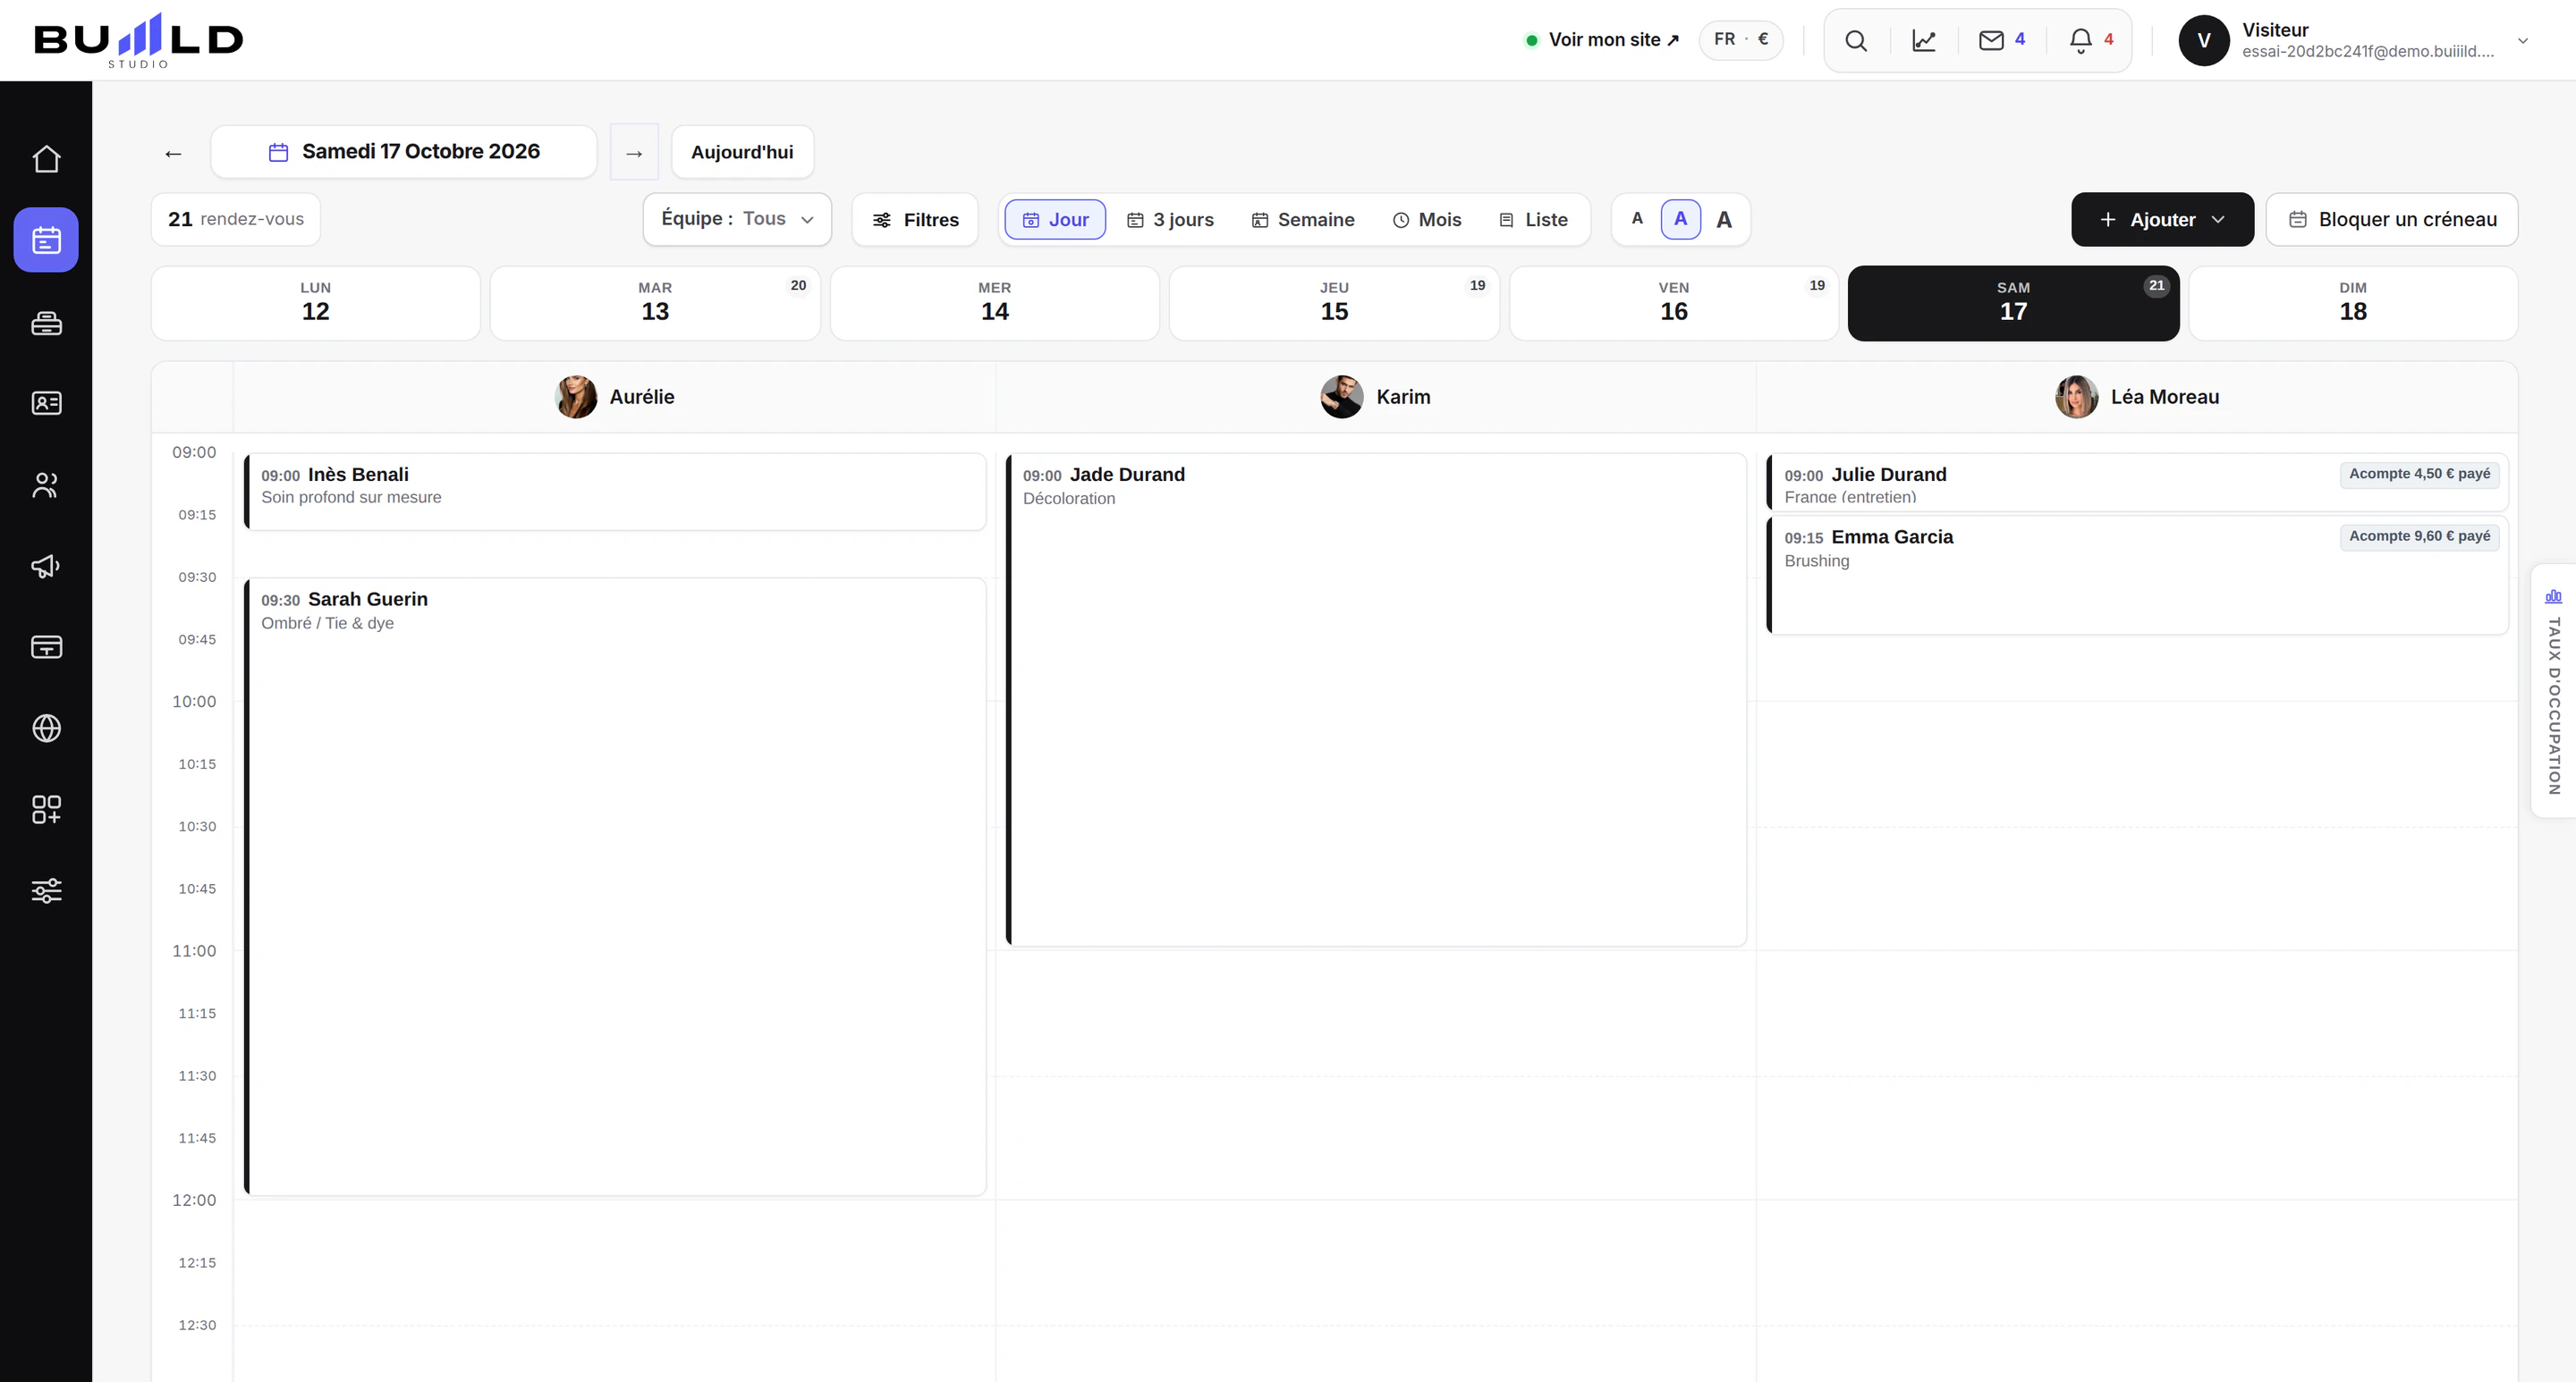This screenshot has height=1382, width=2576.
Task: Open the FR € language currency selector
Action: 1741,40
